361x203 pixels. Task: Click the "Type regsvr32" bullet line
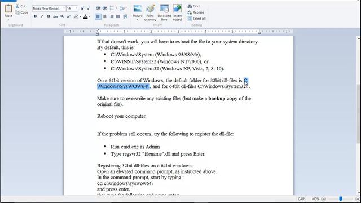(158, 154)
